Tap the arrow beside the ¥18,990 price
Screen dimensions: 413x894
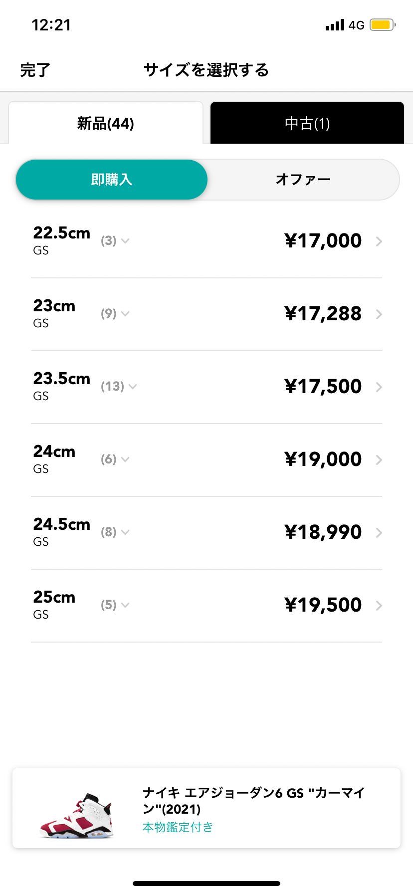coord(379,533)
